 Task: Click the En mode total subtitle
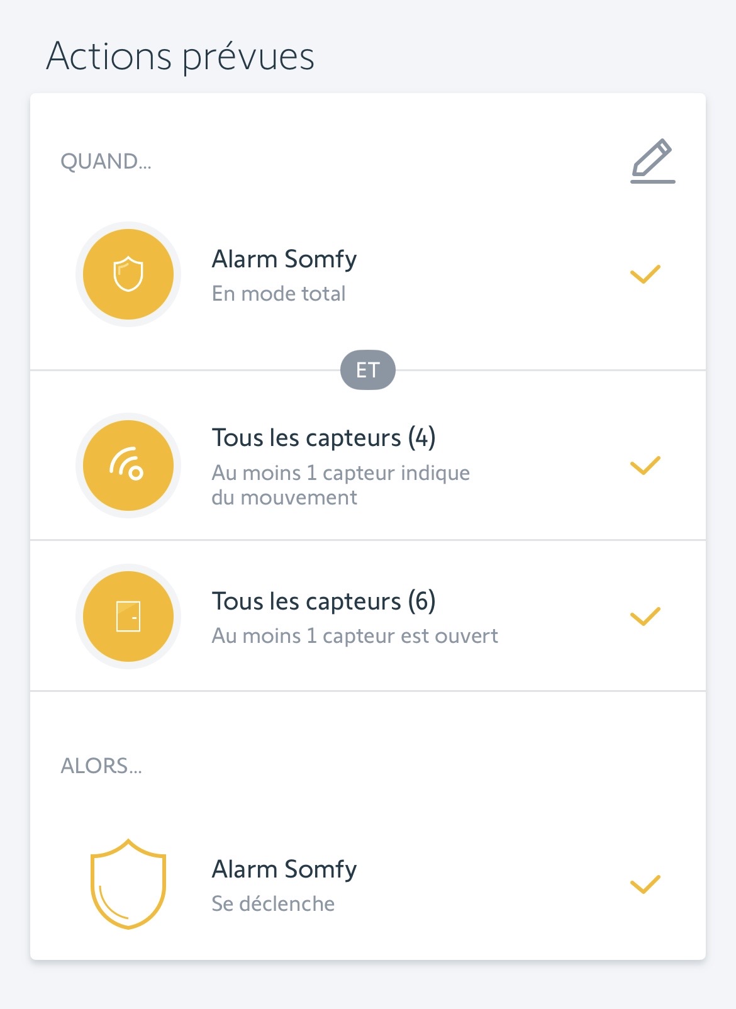279,294
